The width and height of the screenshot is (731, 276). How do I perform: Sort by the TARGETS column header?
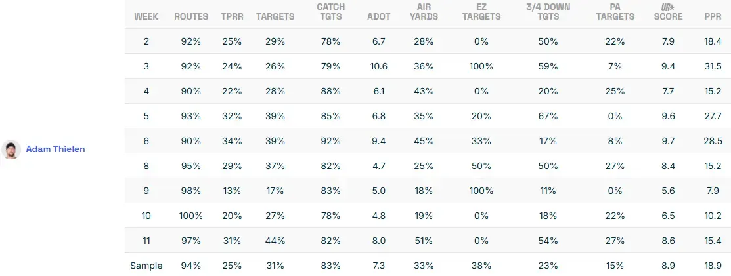(275, 16)
